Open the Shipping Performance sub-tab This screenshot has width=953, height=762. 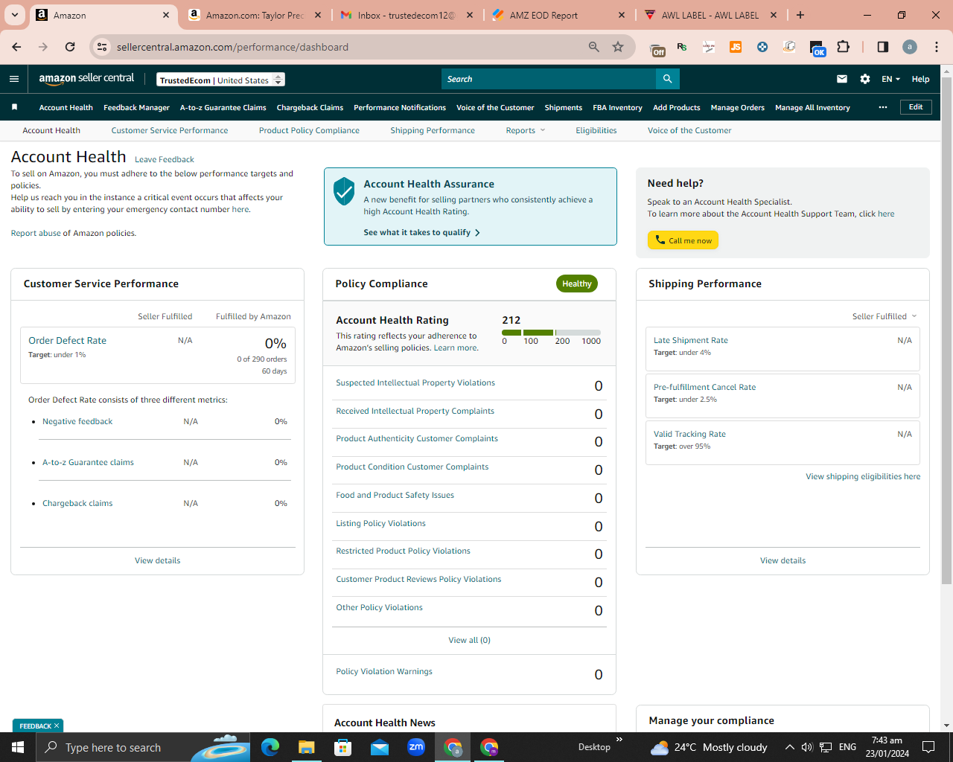pos(433,130)
